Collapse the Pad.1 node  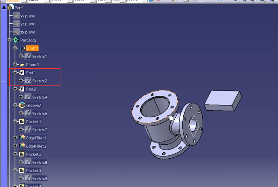point(15,72)
